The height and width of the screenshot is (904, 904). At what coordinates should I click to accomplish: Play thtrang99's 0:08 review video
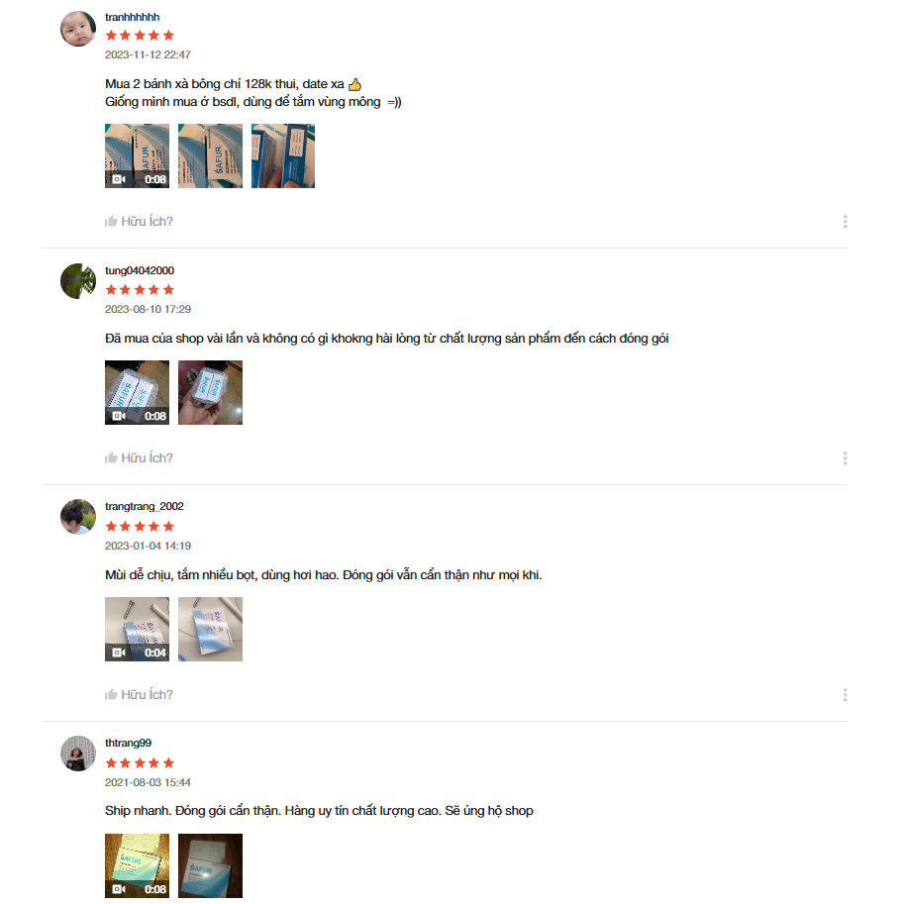(x=138, y=865)
